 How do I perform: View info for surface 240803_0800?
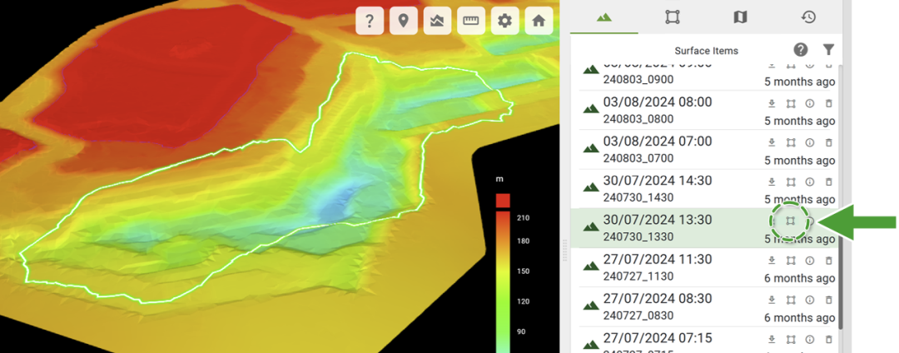[810, 104]
